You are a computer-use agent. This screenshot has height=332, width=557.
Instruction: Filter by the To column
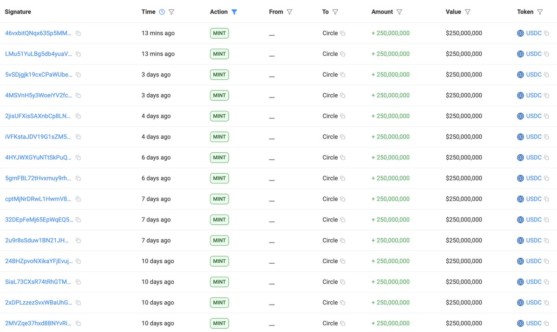[x=335, y=12]
